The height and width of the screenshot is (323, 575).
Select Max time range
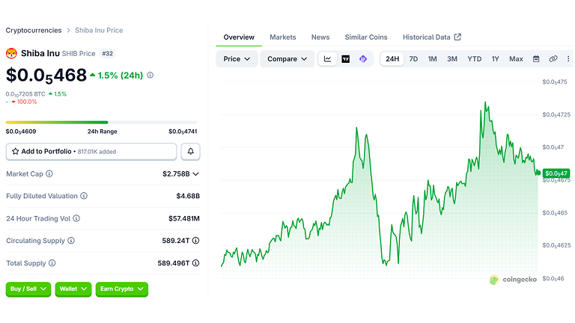coord(516,59)
